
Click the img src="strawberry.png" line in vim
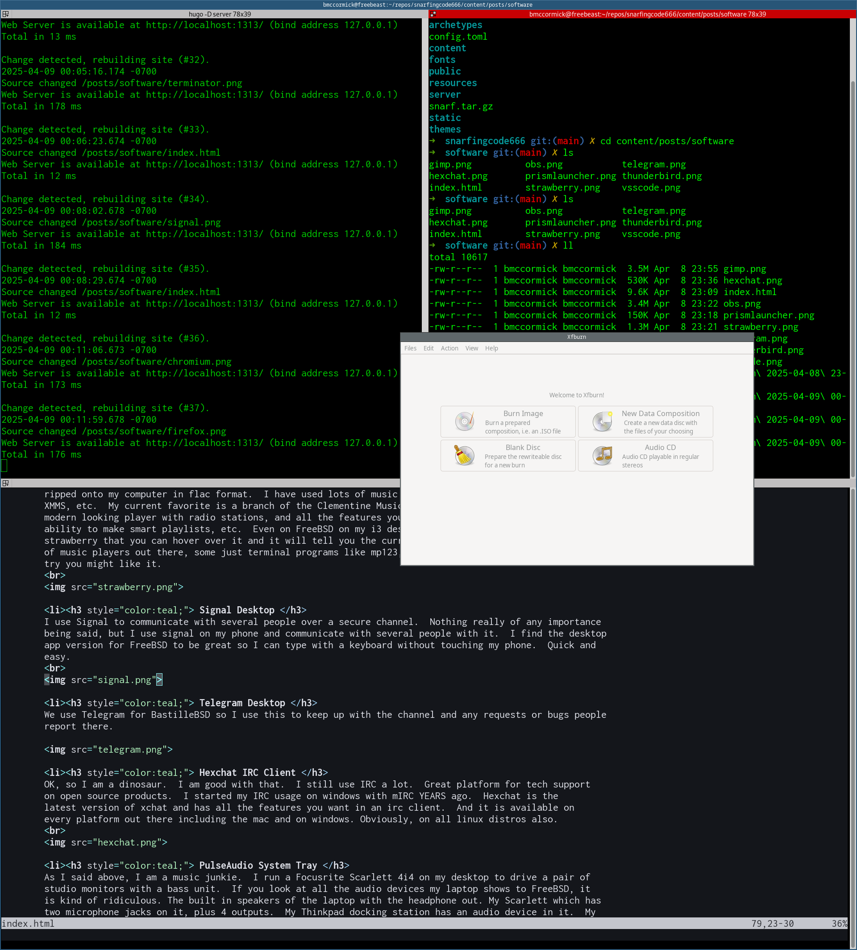(x=113, y=587)
